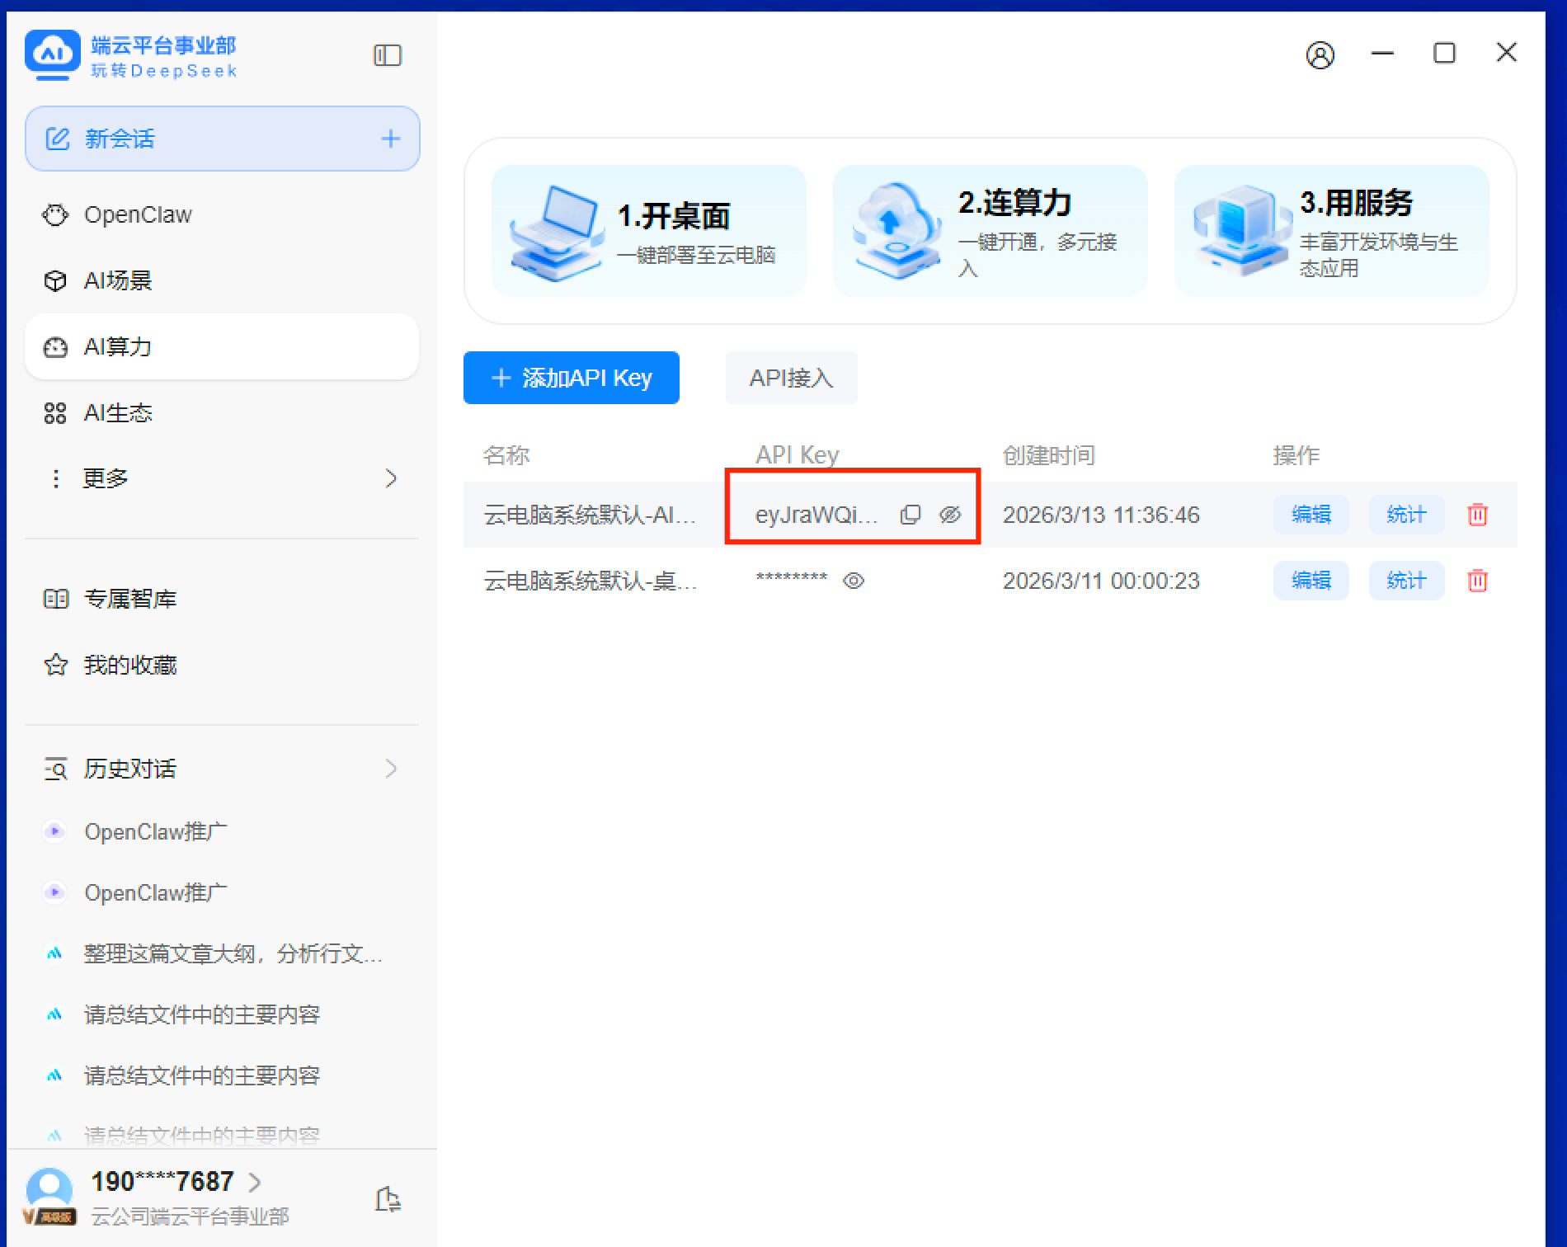
Task: Open account details arrow next to 190****7687
Action: (255, 1182)
